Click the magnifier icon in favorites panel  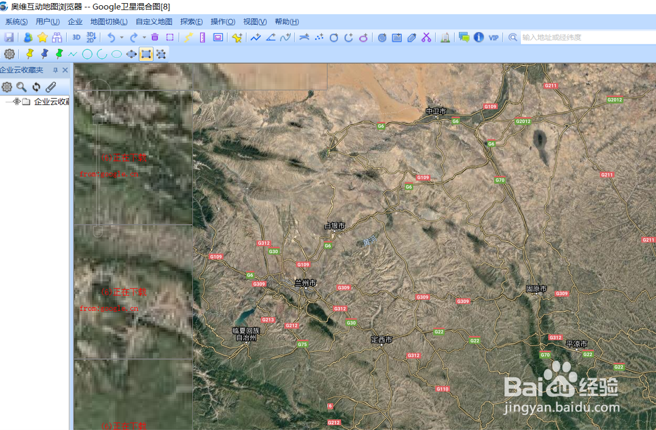[21, 87]
